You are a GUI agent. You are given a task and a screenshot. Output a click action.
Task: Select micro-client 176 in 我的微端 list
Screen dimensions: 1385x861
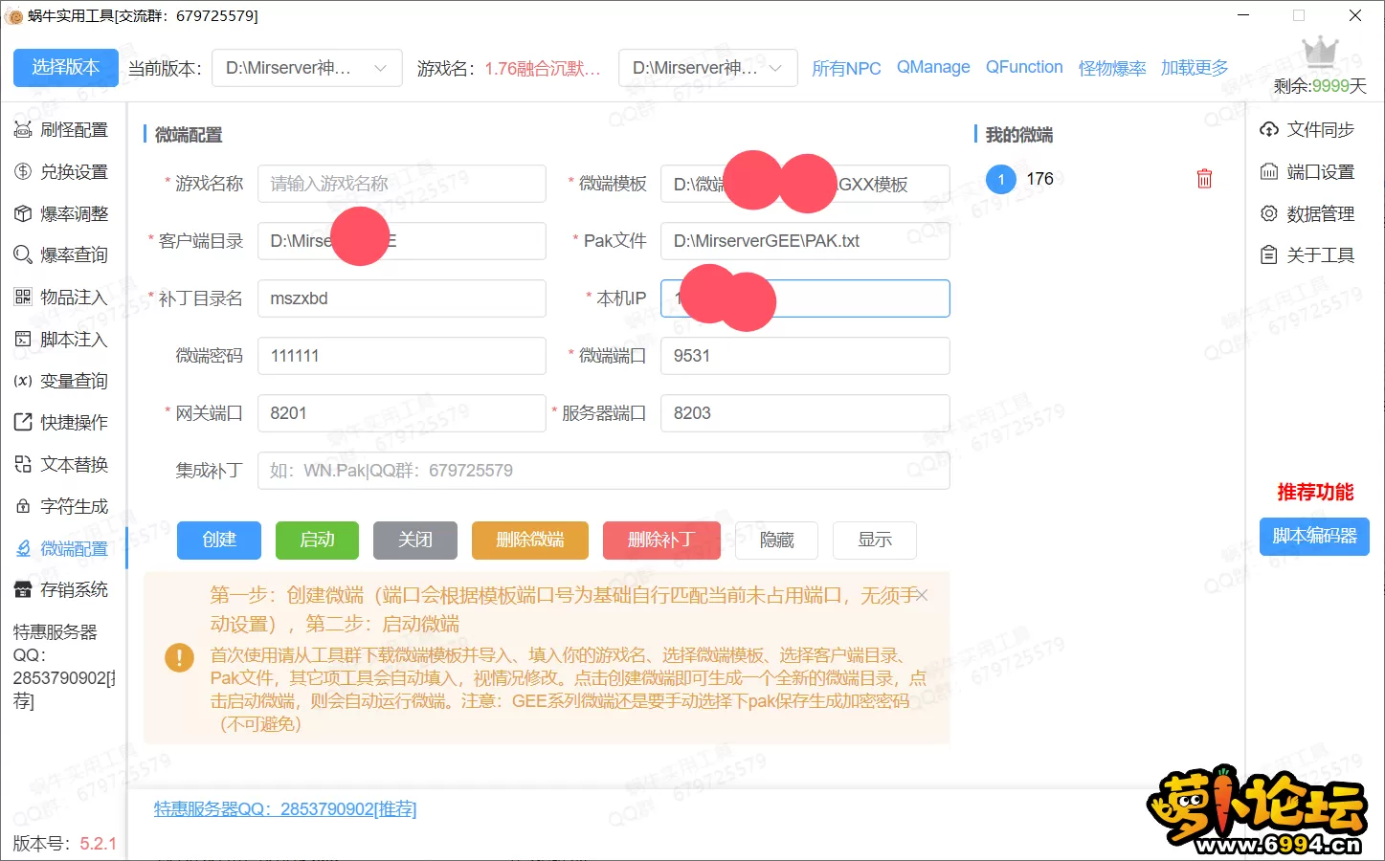click(1039, 179)
